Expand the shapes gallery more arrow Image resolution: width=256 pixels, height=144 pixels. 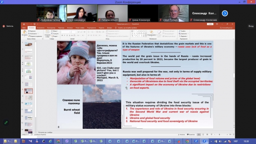(146, 36)
